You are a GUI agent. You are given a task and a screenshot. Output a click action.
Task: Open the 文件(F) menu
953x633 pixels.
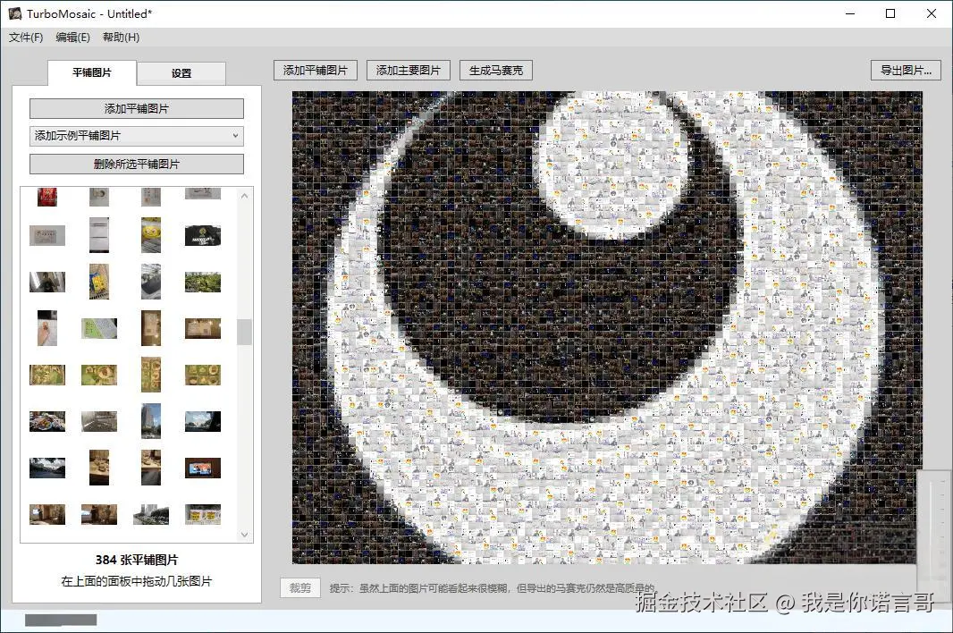click(x=26, y=37)
